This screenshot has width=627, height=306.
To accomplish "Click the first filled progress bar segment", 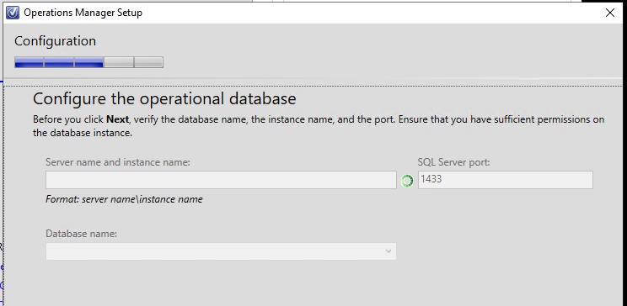I will coord(29,63).
